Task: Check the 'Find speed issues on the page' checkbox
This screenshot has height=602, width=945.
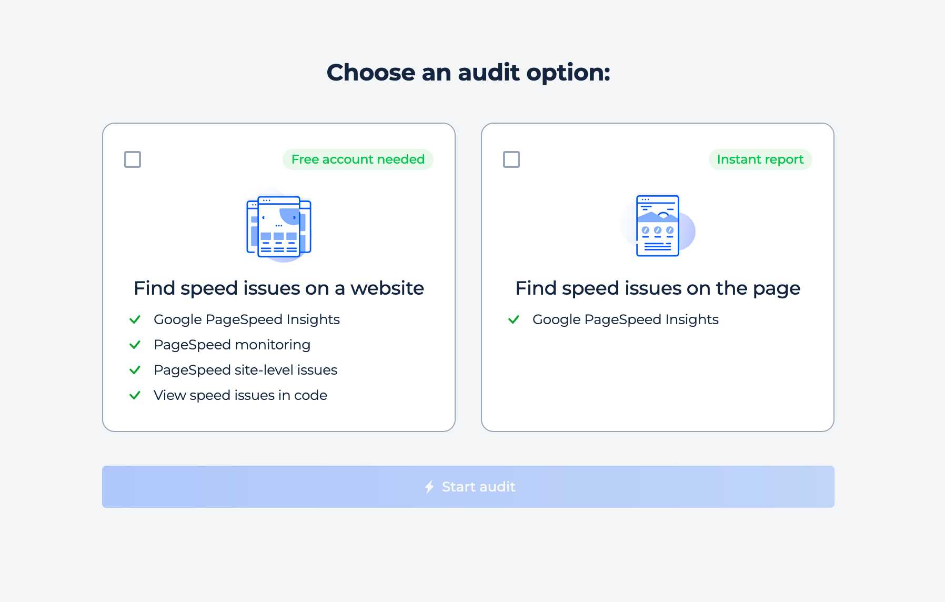Action: click(511, 159)
